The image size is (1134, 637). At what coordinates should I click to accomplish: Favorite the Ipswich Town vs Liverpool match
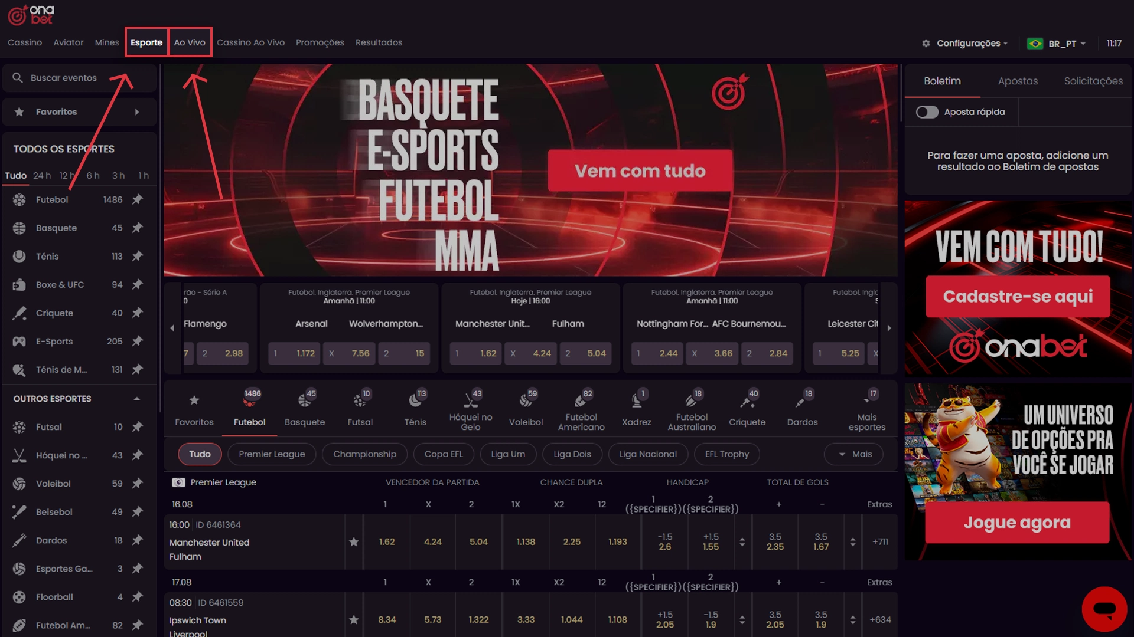354,620
